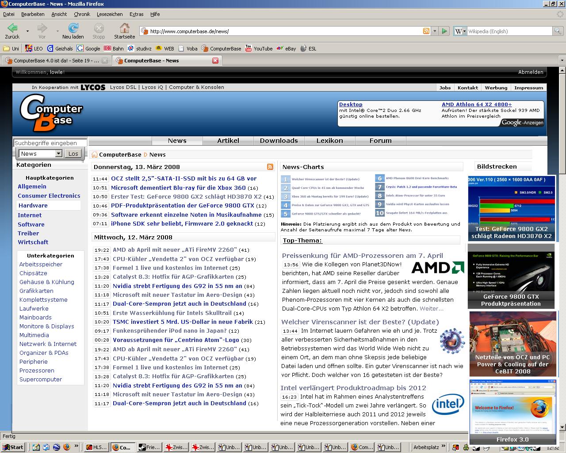This screenshot has height=453, width=566.
Task: Open the Google bookmark
Action: pyautogui.click(x=88, y=49)
